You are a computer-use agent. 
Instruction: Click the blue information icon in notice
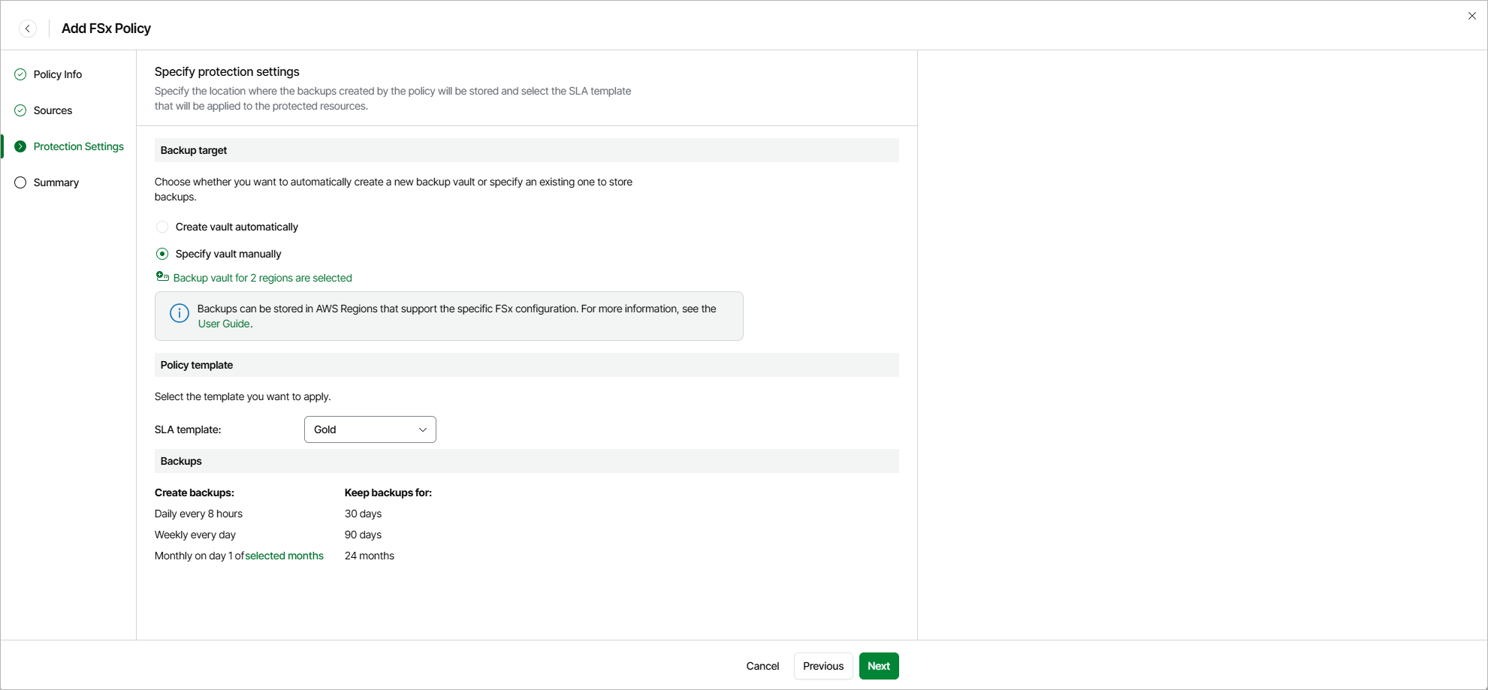click(180, 313)
